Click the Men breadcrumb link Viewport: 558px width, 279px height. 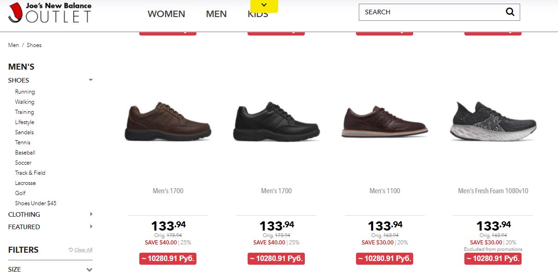point(13,45)
